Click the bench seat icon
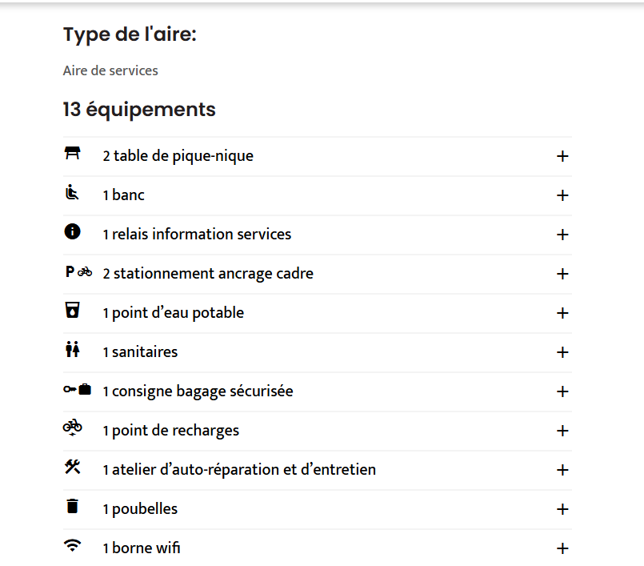Screen dimensions: 644x566 tap(73, 192)
